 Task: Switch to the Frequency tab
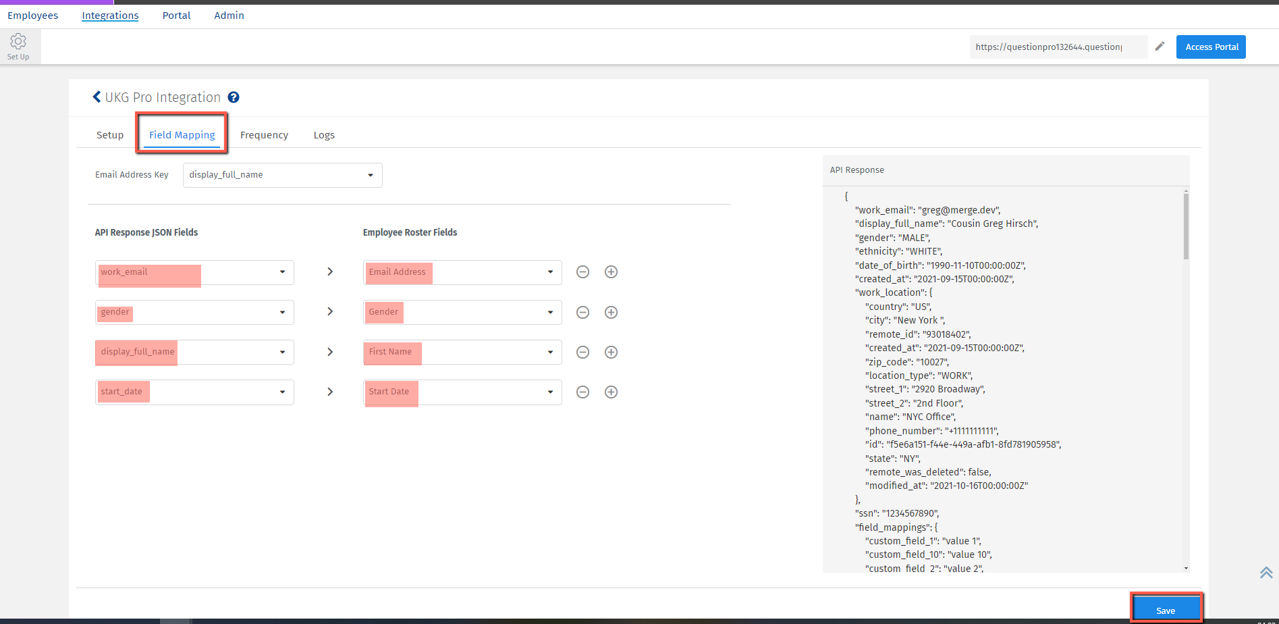264,134
